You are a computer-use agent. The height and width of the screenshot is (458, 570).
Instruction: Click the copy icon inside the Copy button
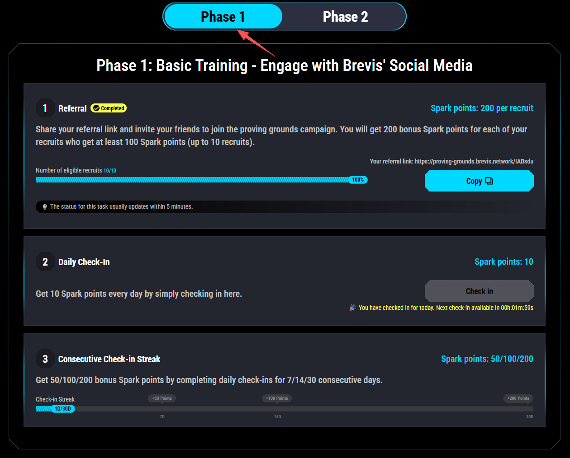(489, 181)
